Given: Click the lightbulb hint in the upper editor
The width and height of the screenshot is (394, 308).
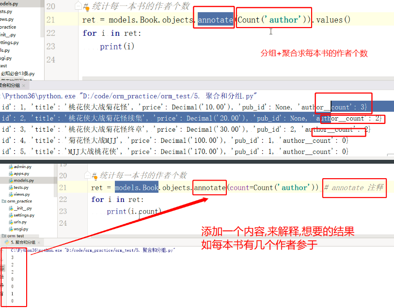Looking at the screenshot, I should [87, 9].
